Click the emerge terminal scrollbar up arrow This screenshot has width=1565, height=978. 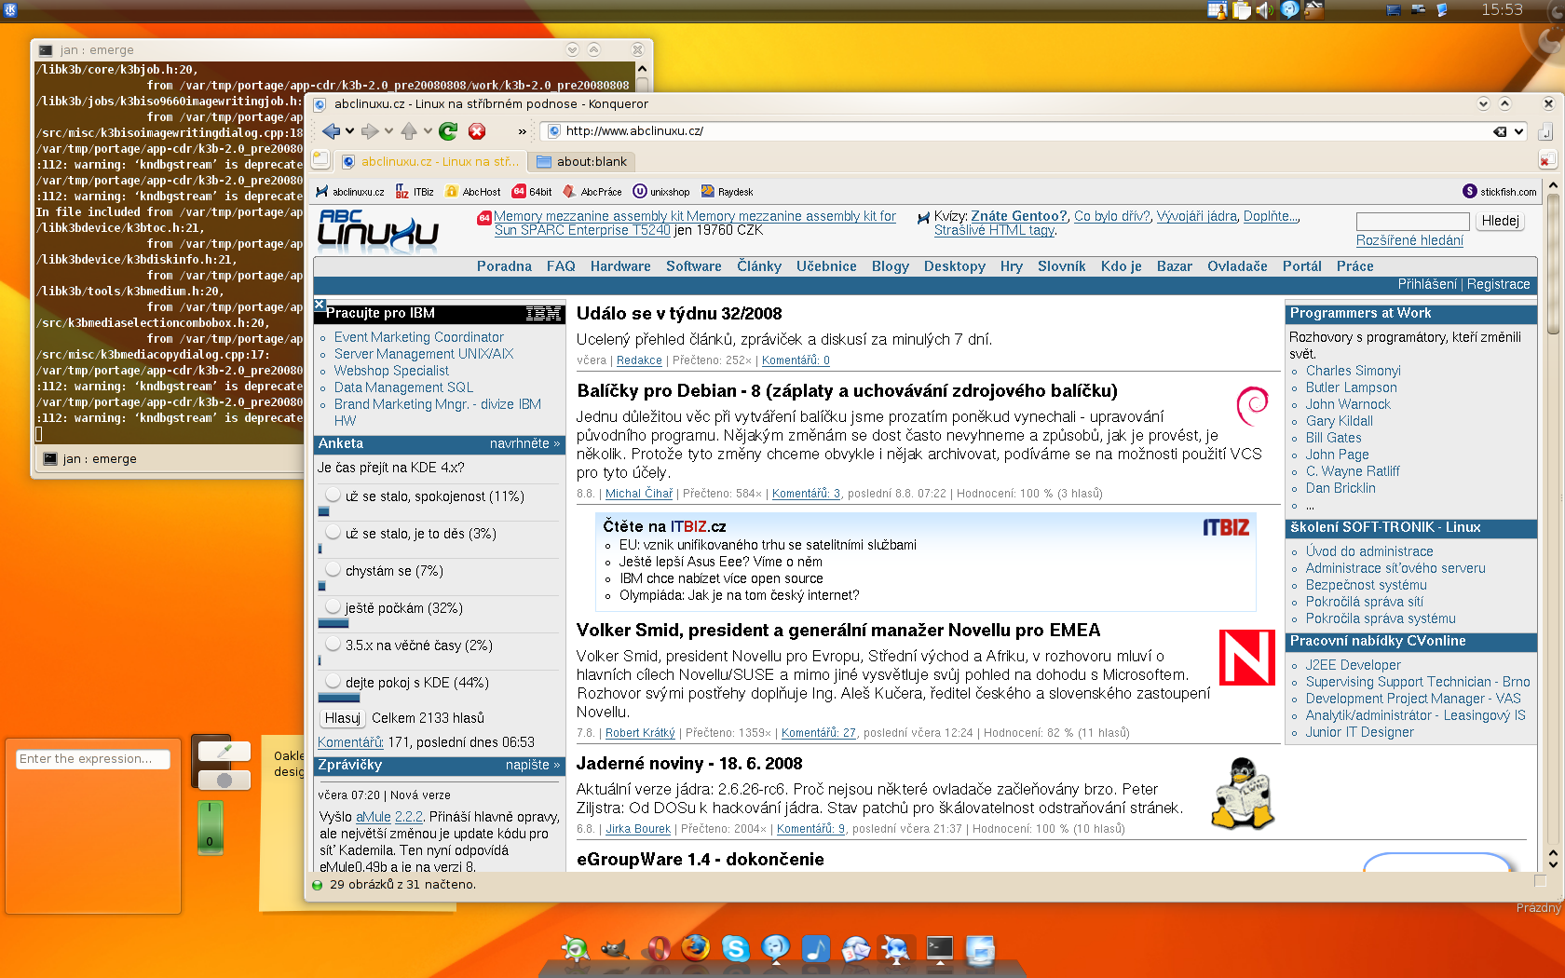click(x=641, y=70)
